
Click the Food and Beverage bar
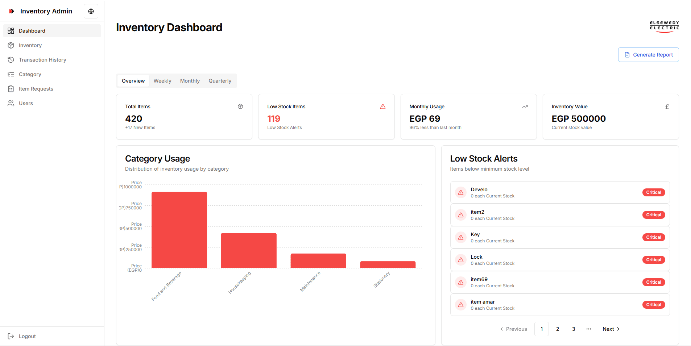click(179, 230)
